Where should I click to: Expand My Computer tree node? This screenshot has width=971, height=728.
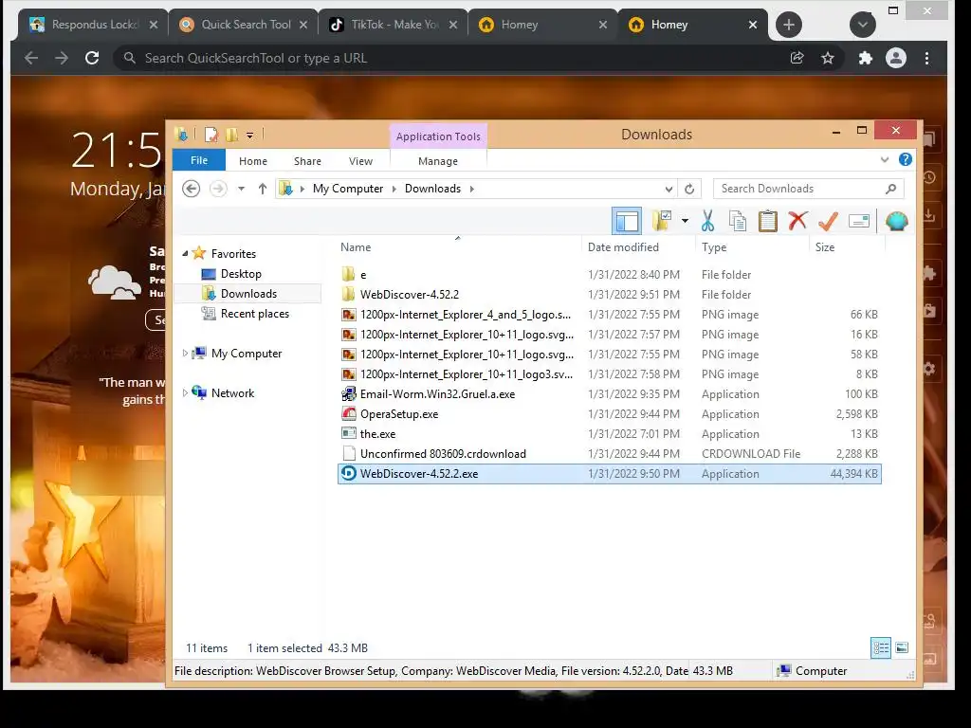[x=185, y=353]
